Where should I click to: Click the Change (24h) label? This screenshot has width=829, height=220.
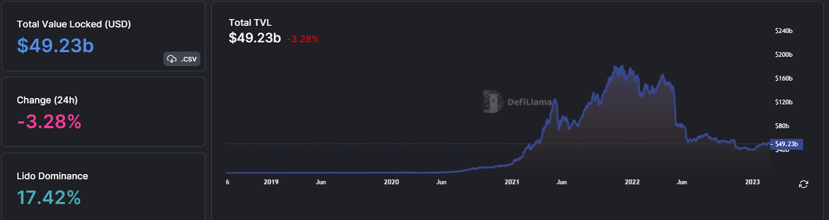[x=47, y=100]
